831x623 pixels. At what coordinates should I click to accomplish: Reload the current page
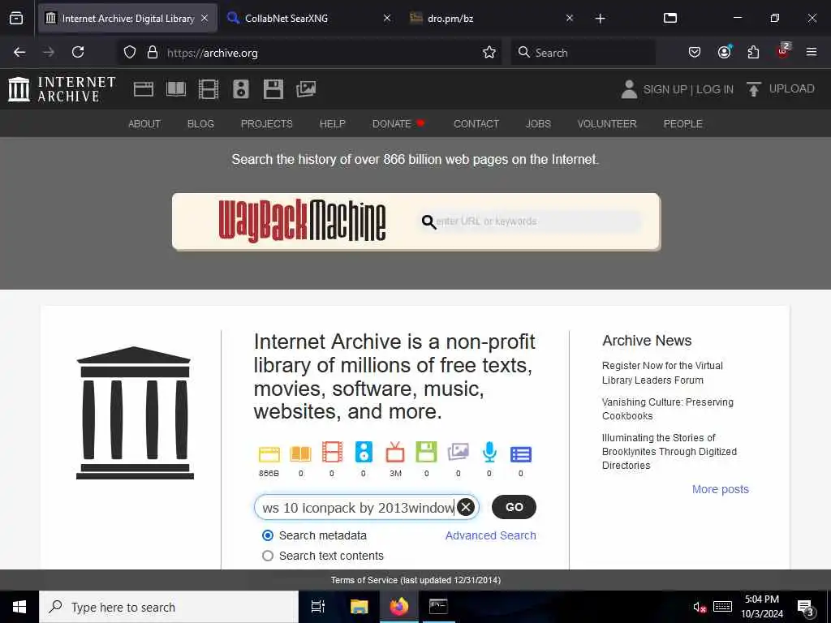point(78,52)
